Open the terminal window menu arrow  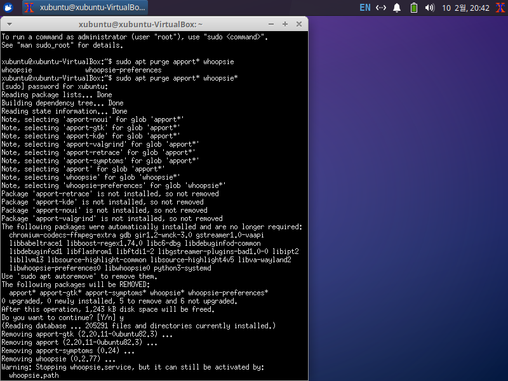(x=10, y=24)
